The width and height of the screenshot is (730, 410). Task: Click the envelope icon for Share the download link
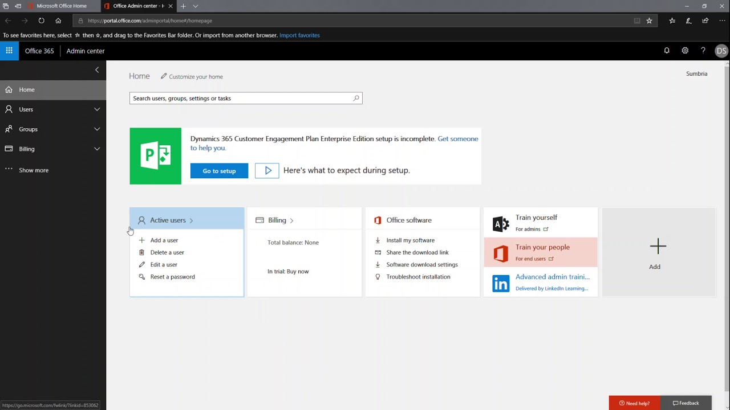pyautogui.click(x=378, y=252)
